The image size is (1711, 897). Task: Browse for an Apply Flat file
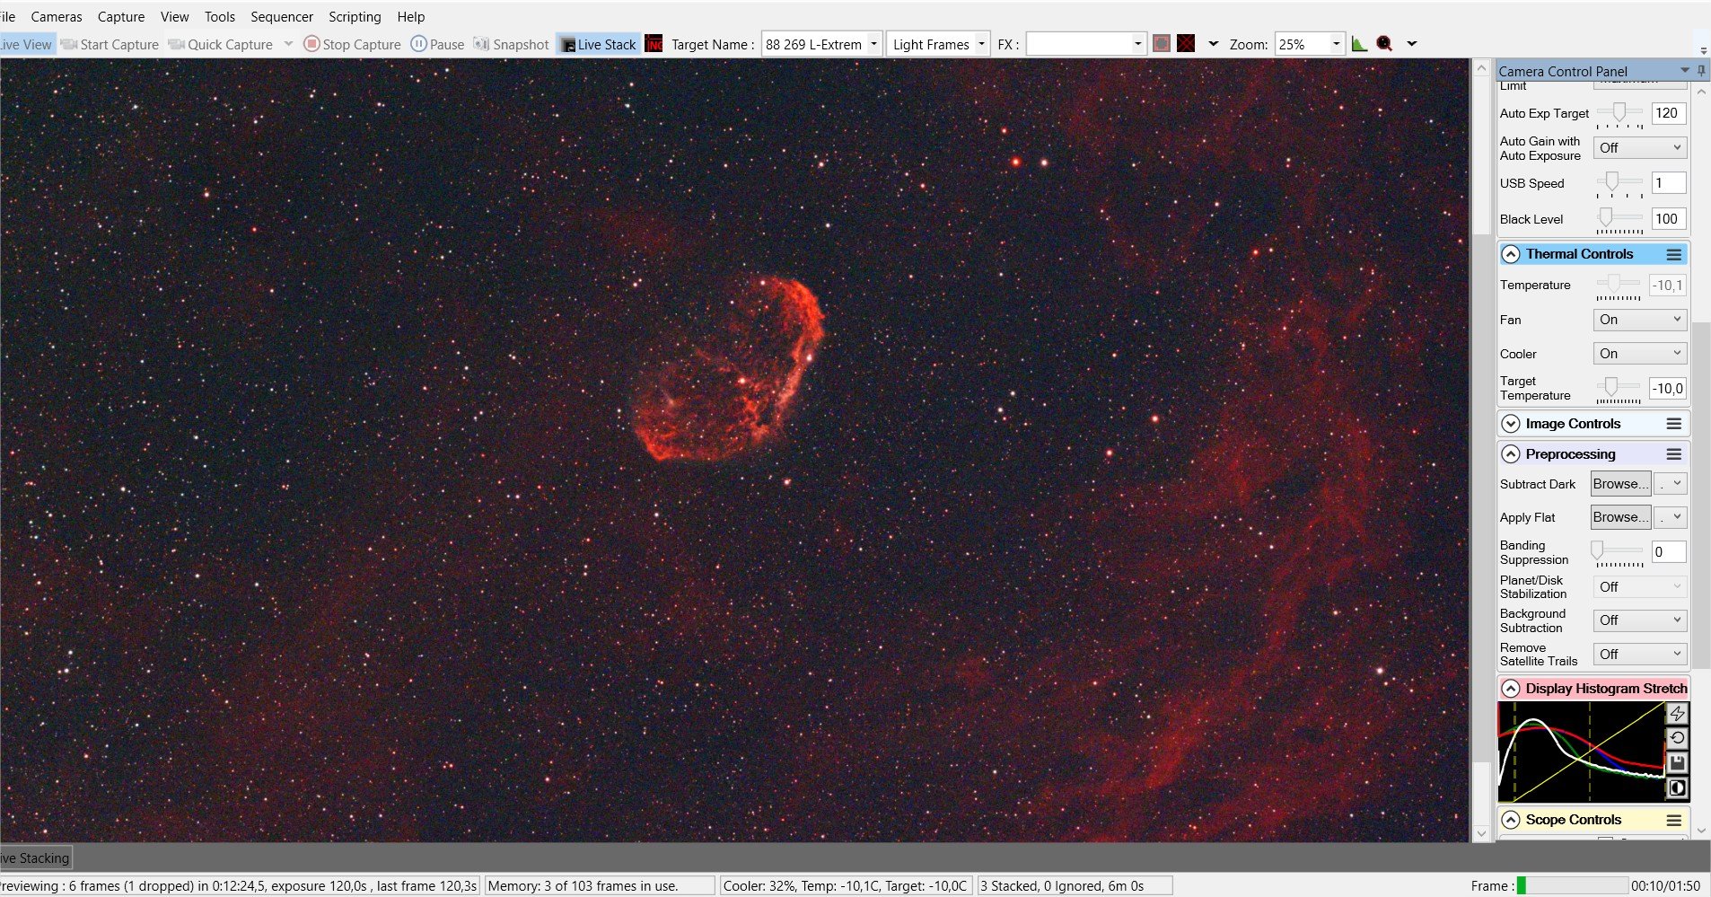(x=1620, y=517)
